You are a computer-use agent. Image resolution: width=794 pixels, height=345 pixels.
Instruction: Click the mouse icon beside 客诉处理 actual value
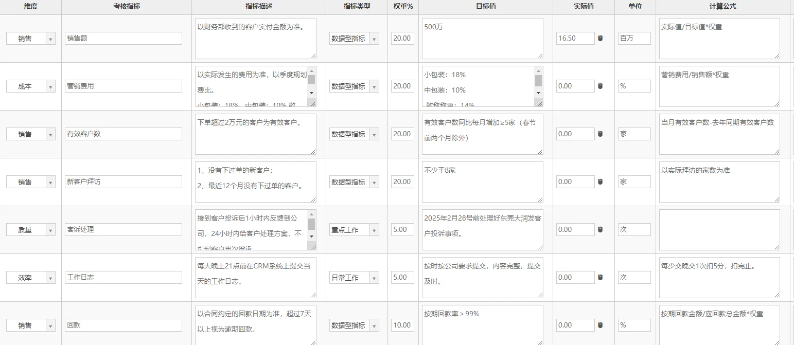click(x=600, y=229)
